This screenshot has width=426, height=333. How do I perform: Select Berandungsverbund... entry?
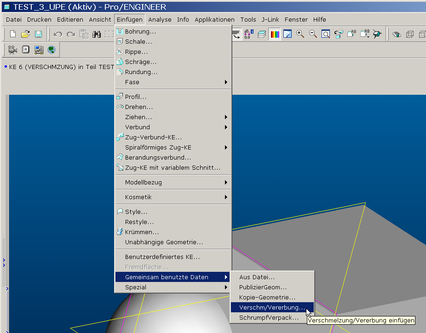[173, 158]
